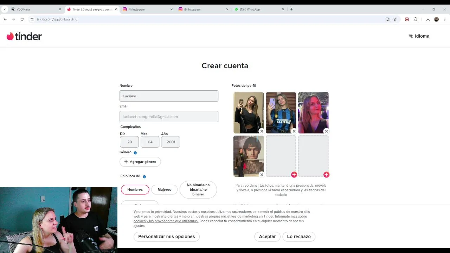450x253 pixels.
Task: Reload the Tinder page
Action: coord(22,19)
